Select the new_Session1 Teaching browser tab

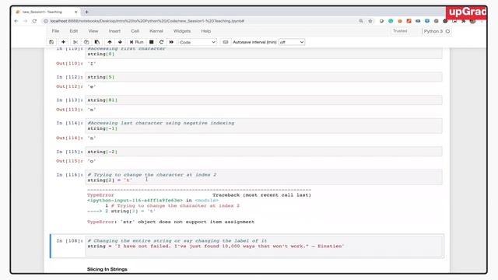click(47, 12)
